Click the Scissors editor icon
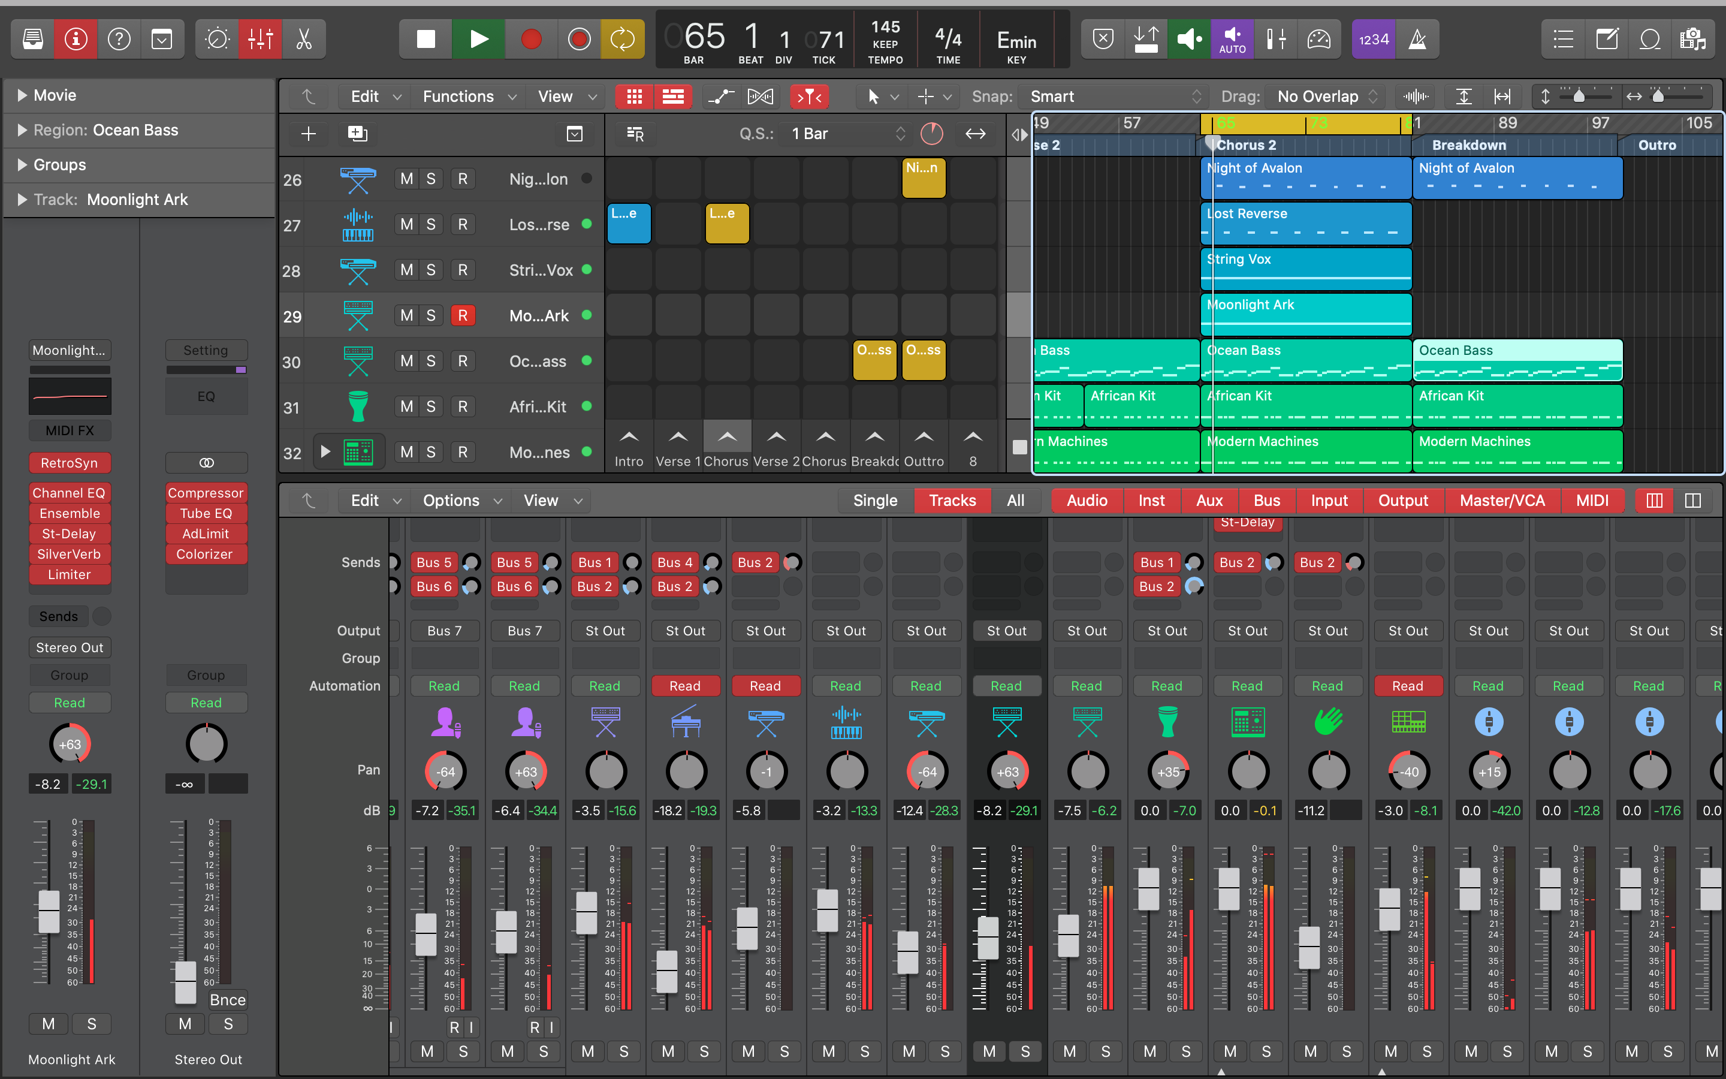Image resolution: width=1726 pixels, height=1079 pixels. coord(304,39)
